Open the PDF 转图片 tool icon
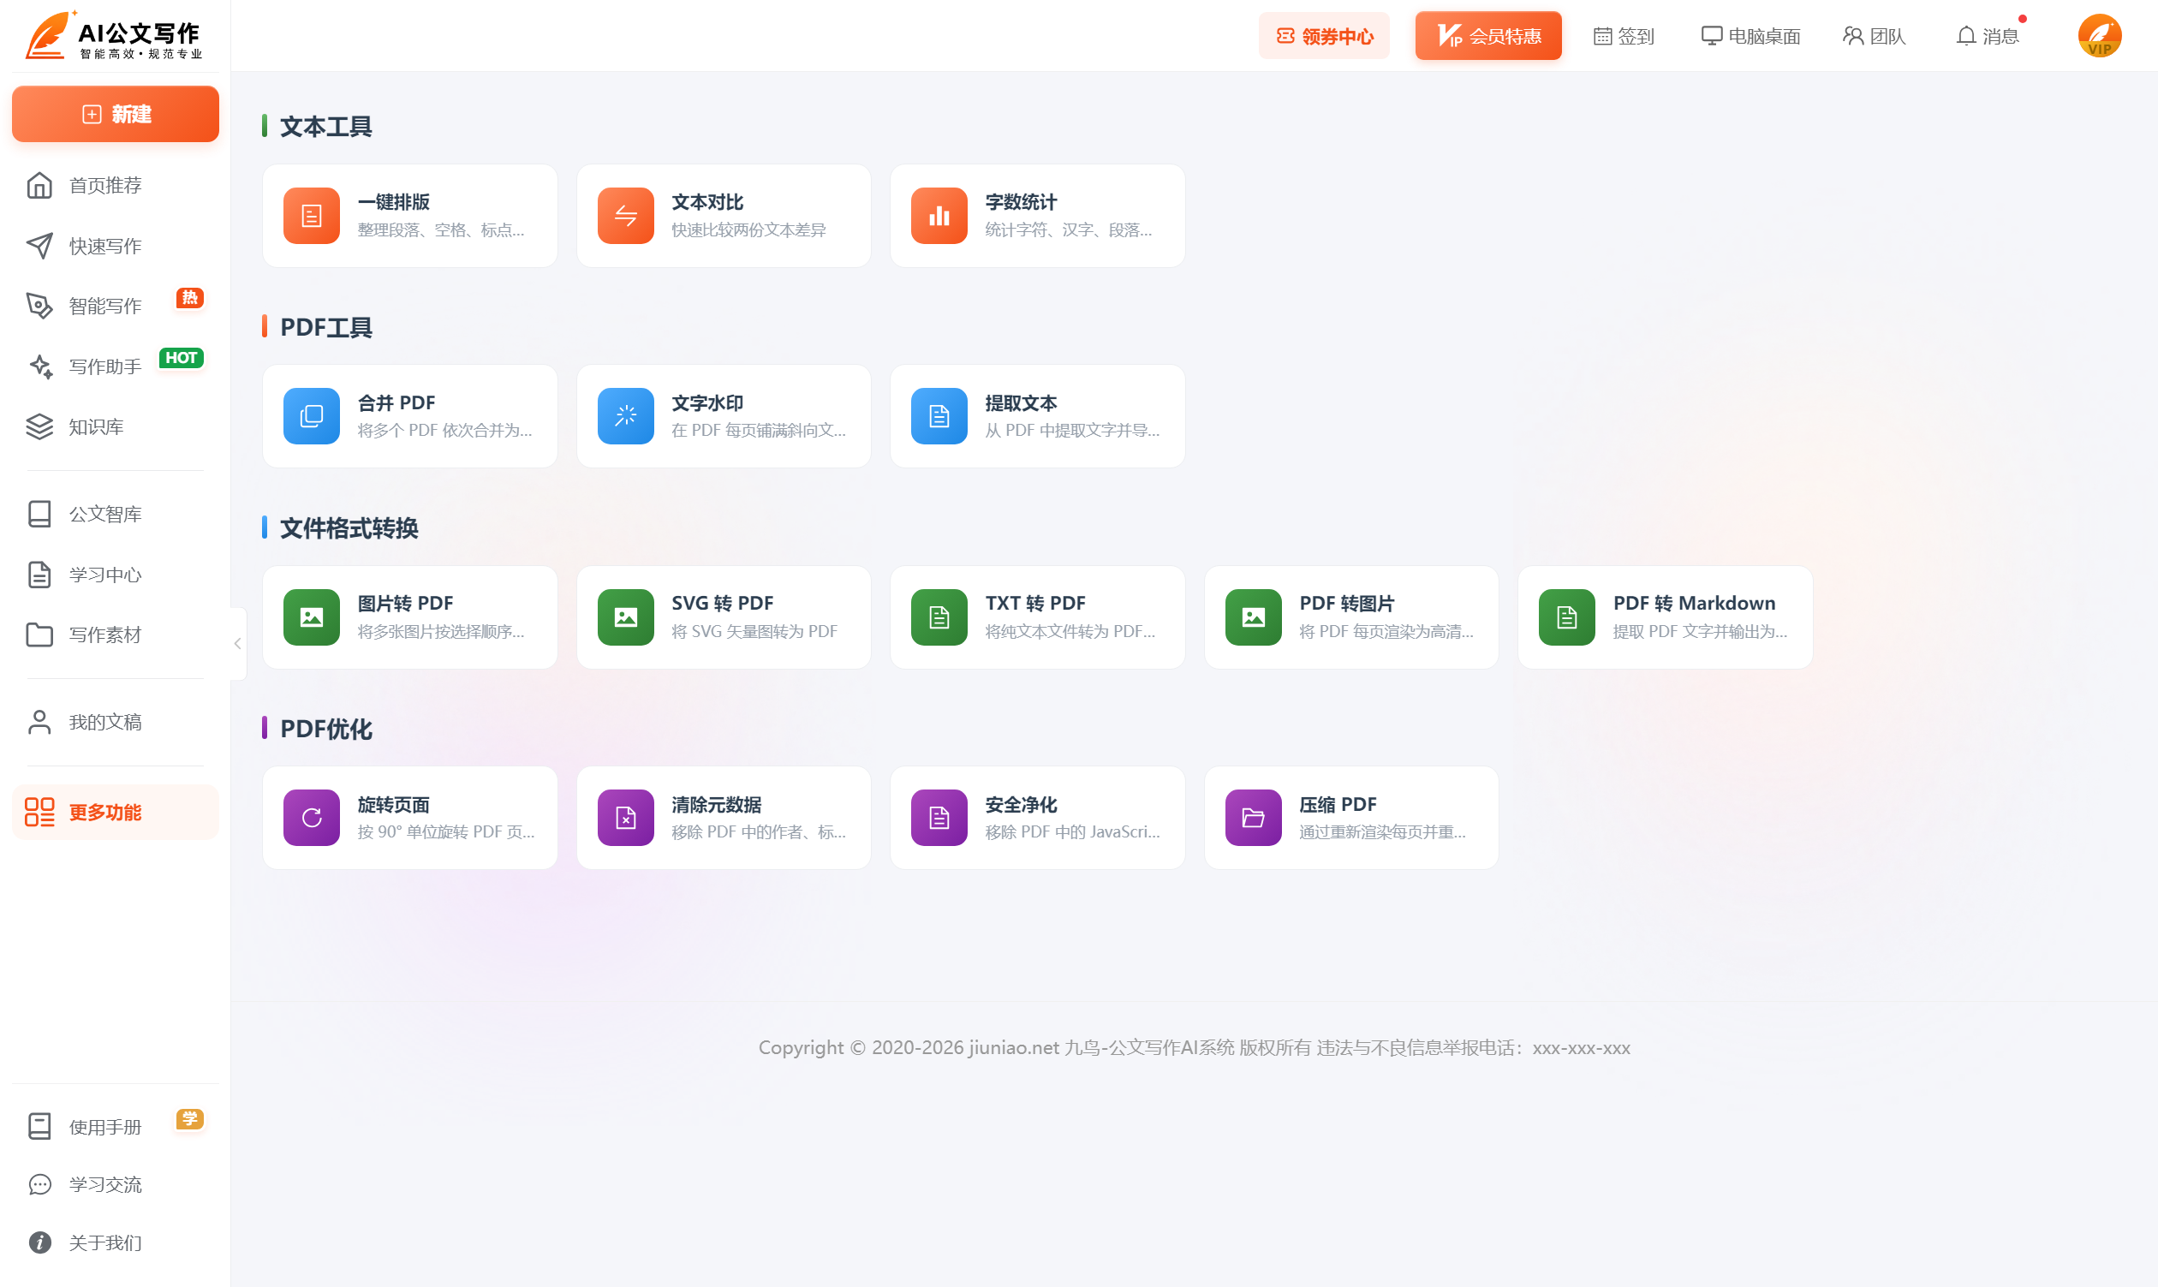Viewport: 2158px width, 1287px height. pyautogui.click(x=1254, y=617)
